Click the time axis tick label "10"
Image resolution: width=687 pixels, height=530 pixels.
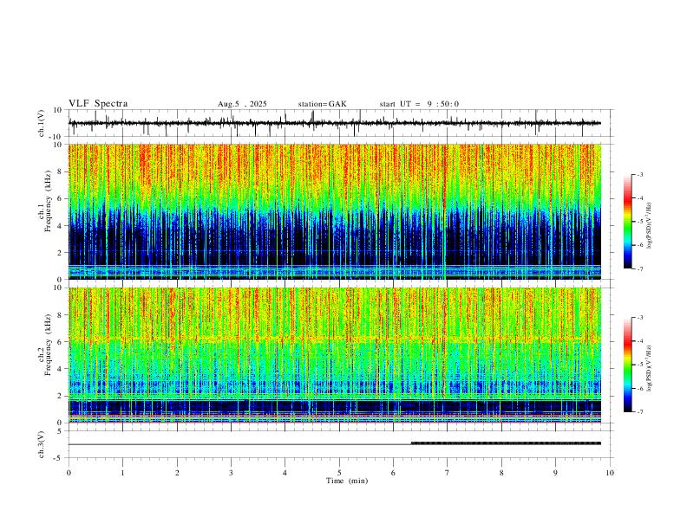click(610, 473)
